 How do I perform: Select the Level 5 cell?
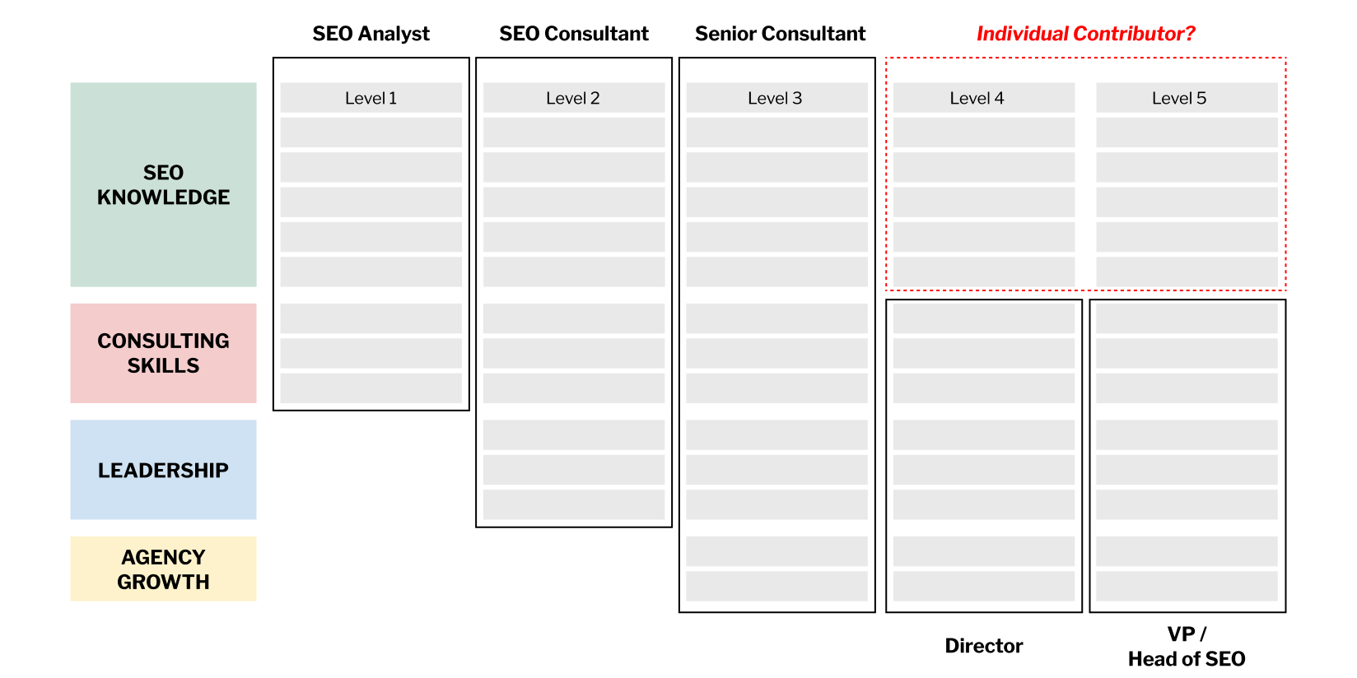pos(1187,98)
